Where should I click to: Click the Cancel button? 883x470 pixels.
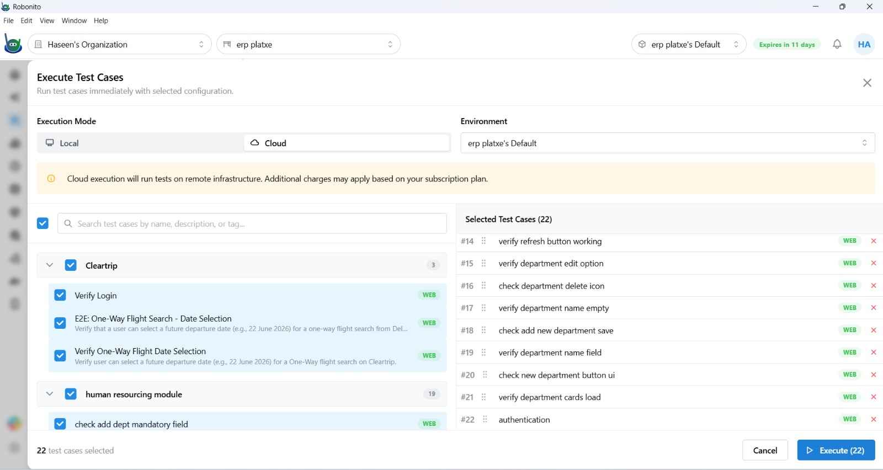765,450
